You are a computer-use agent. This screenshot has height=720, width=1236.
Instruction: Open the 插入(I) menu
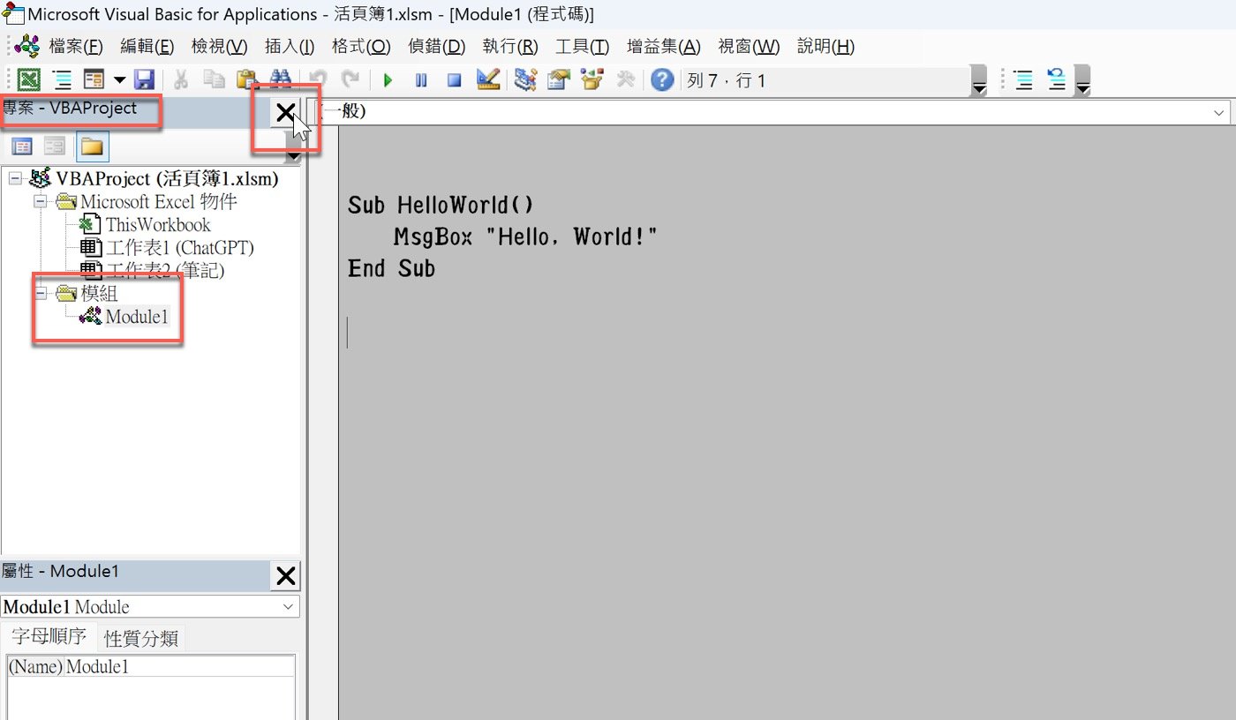point(290,46)
